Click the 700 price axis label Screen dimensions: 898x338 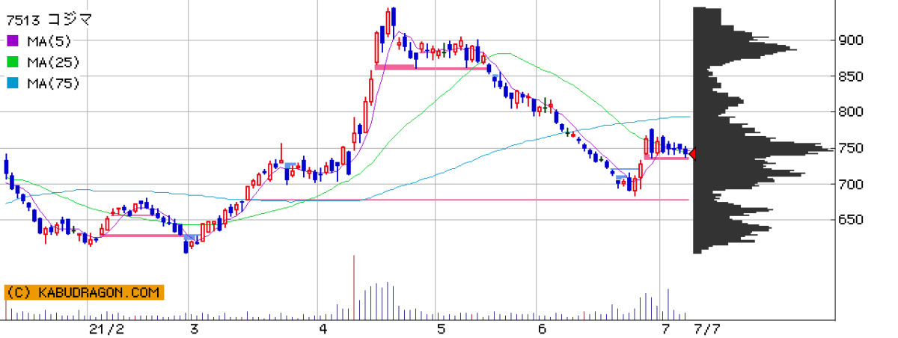pyautogui.click(x=849, y=184)
